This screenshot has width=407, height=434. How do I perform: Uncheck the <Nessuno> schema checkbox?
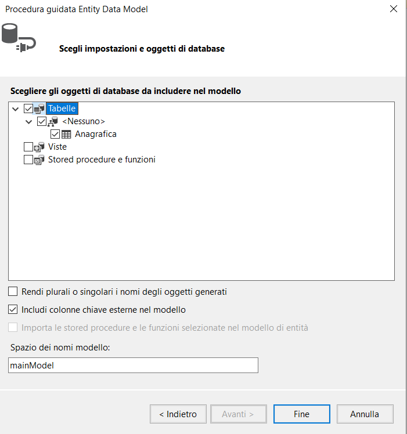coord(42,121)
